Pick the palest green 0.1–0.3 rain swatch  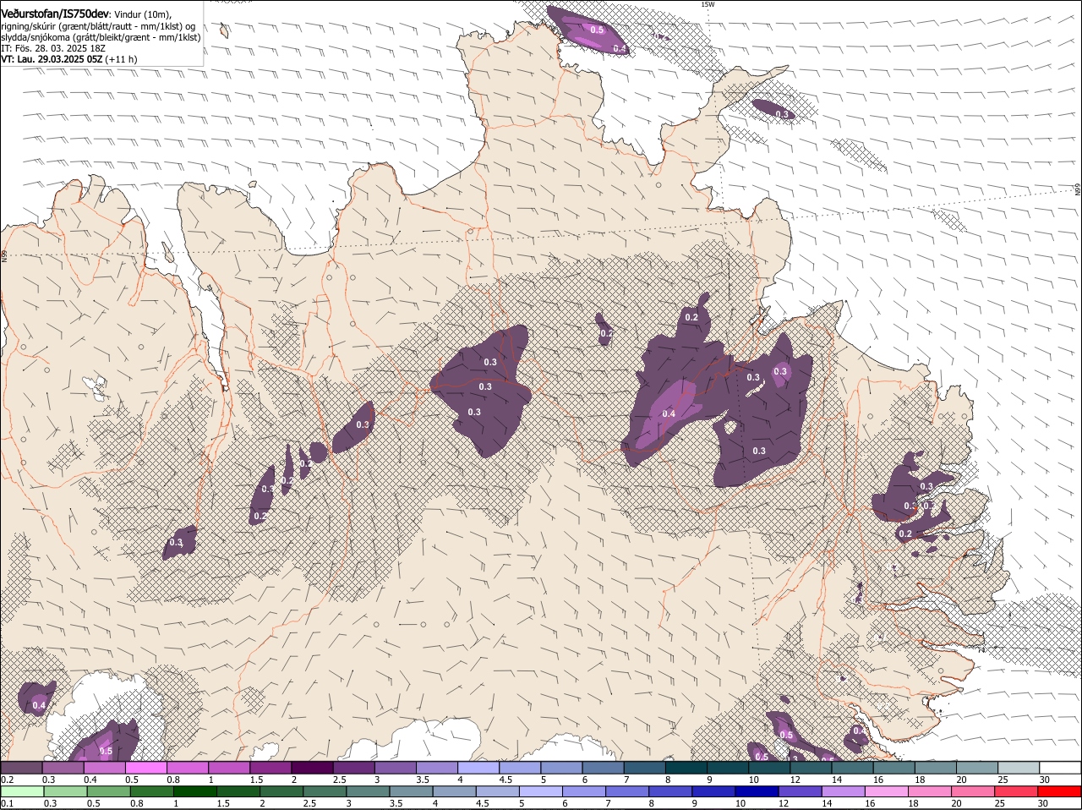[22, 791]
